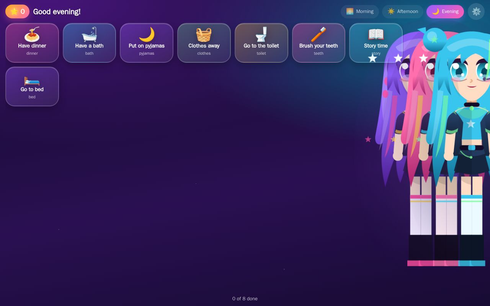Mark 'Have a bath' task as done
The image size is (490, 306).
89,43
